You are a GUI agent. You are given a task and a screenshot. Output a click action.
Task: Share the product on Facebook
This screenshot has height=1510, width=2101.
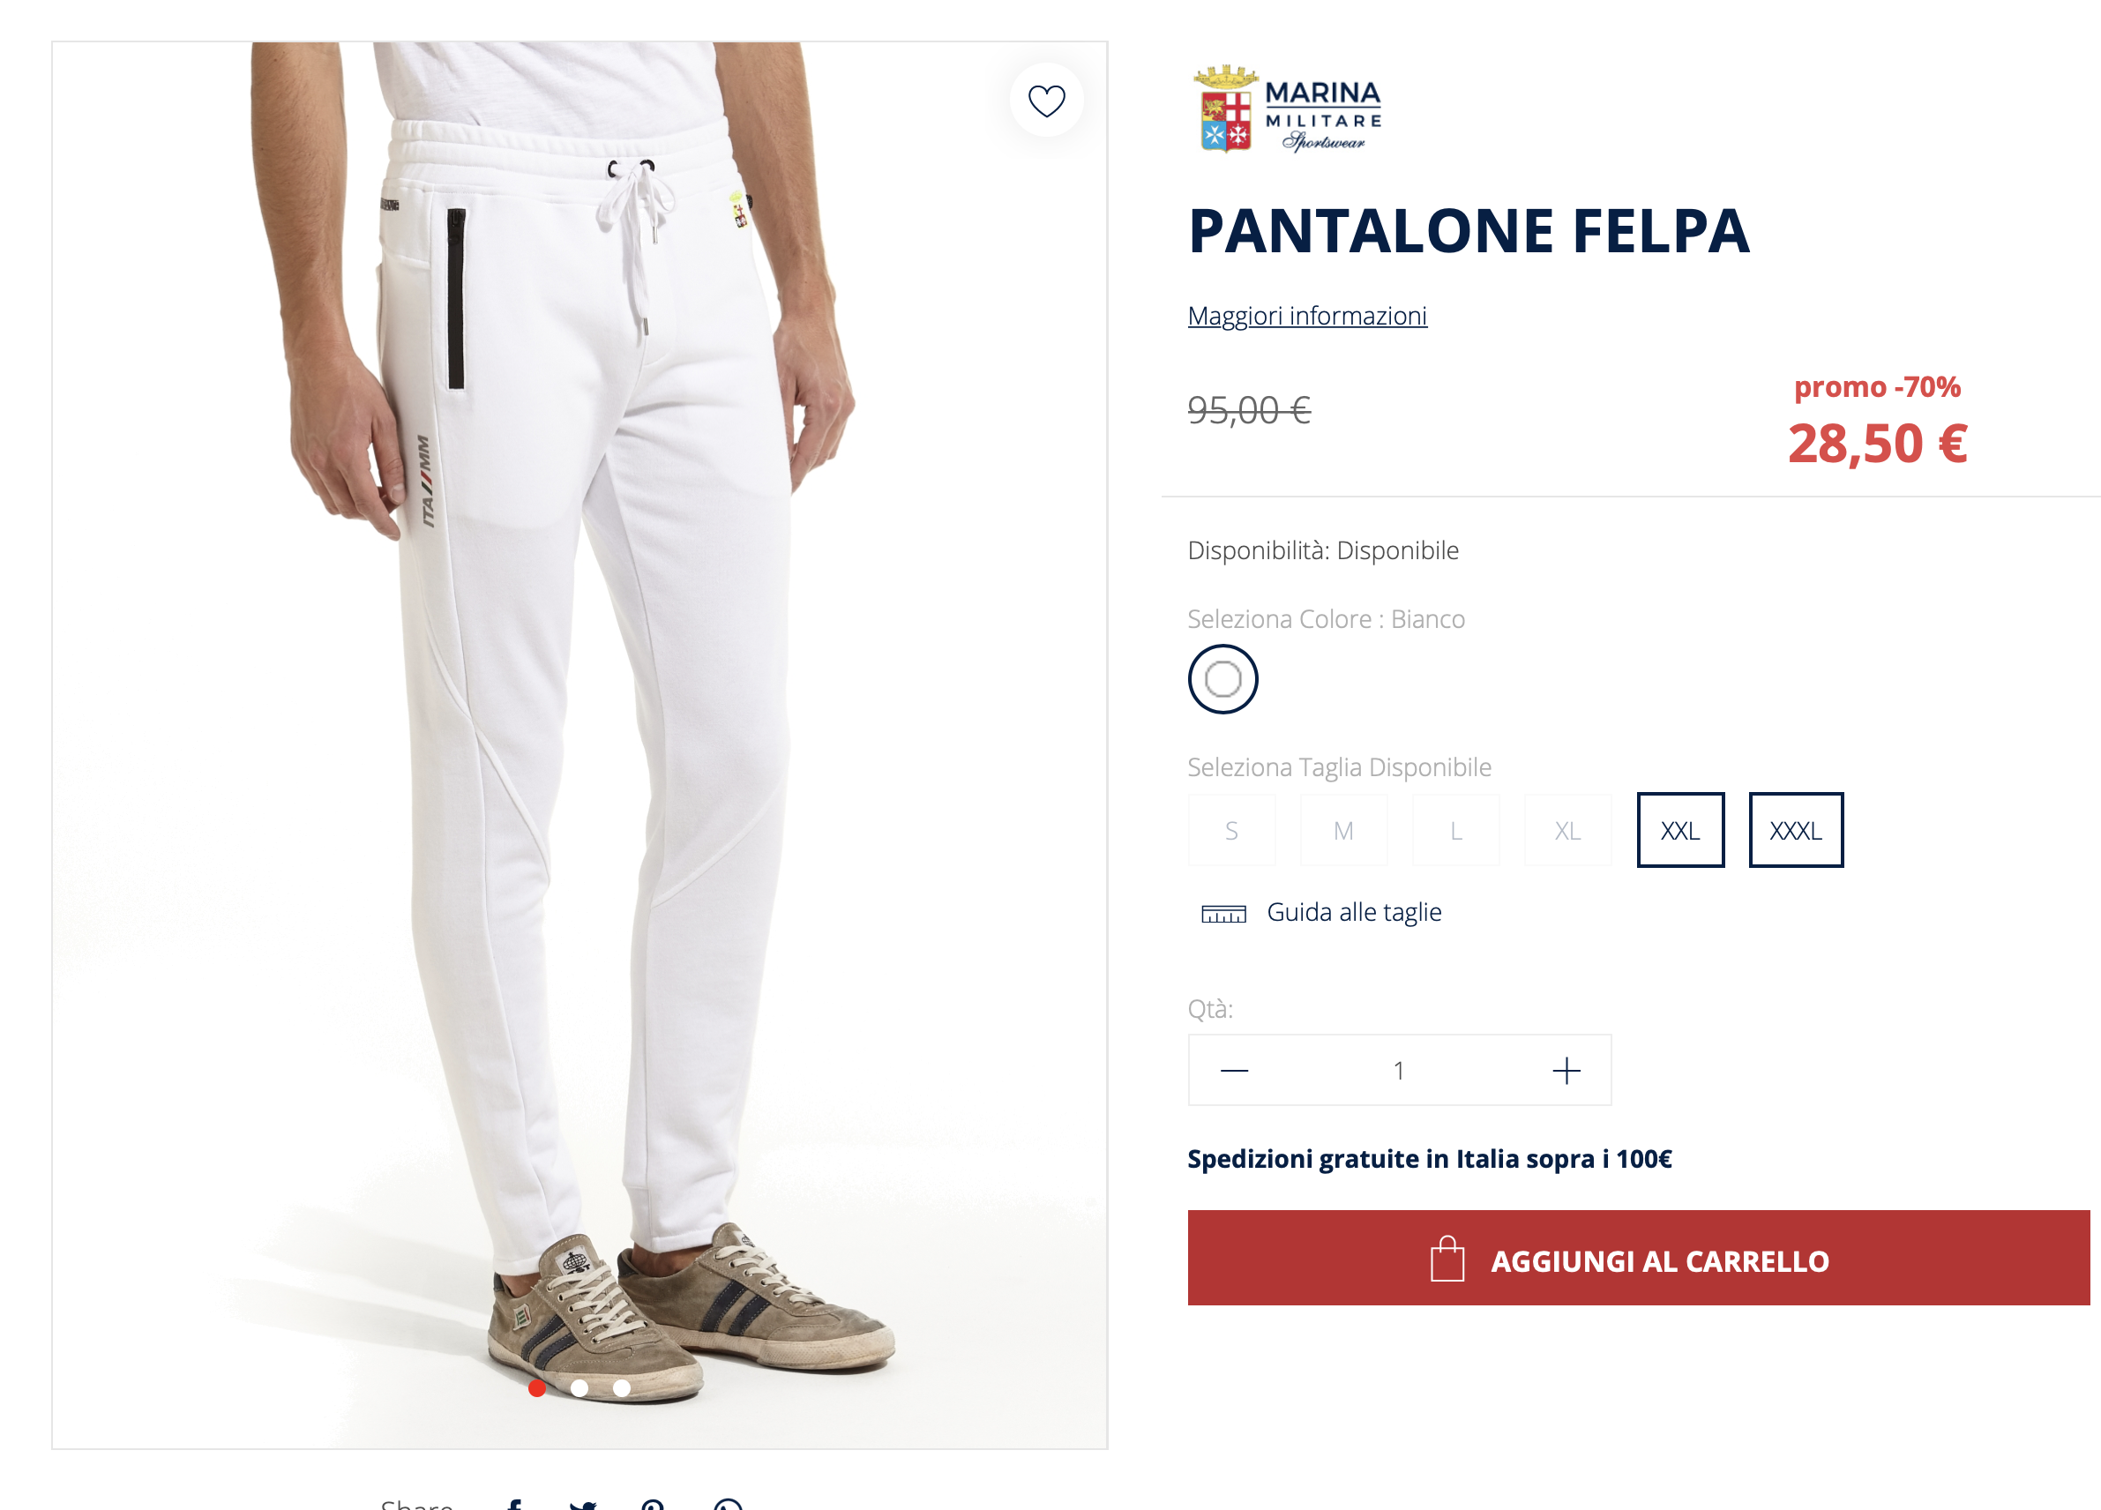515,1504
